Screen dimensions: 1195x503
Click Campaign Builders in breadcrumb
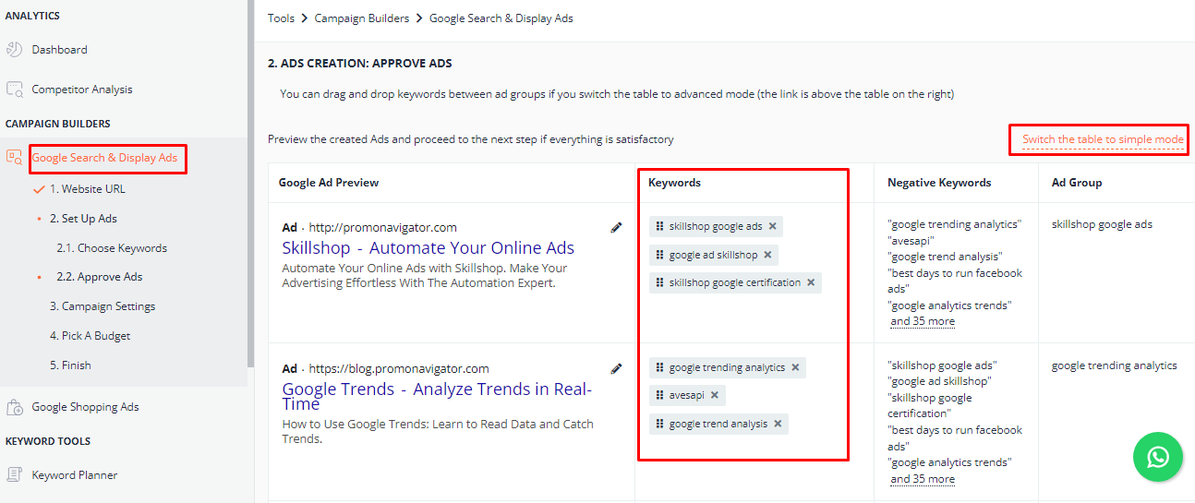coord(363,18)
